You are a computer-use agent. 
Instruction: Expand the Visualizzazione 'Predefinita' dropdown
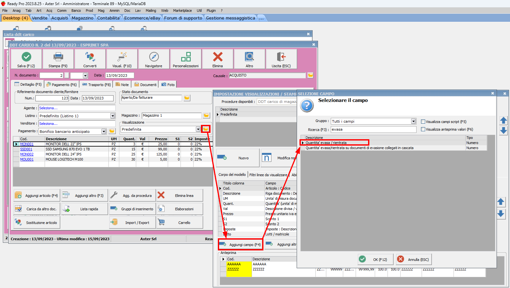(x=198, y=129)
